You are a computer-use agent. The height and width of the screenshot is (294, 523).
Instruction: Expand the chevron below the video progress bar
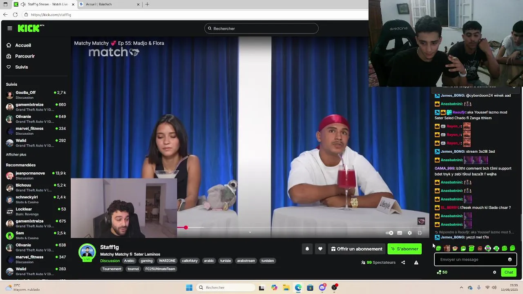pyautogui.click(x=250, y=232)
